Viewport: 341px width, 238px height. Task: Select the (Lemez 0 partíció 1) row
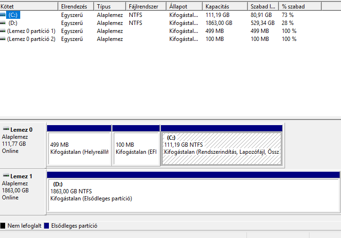coord(32,31)
